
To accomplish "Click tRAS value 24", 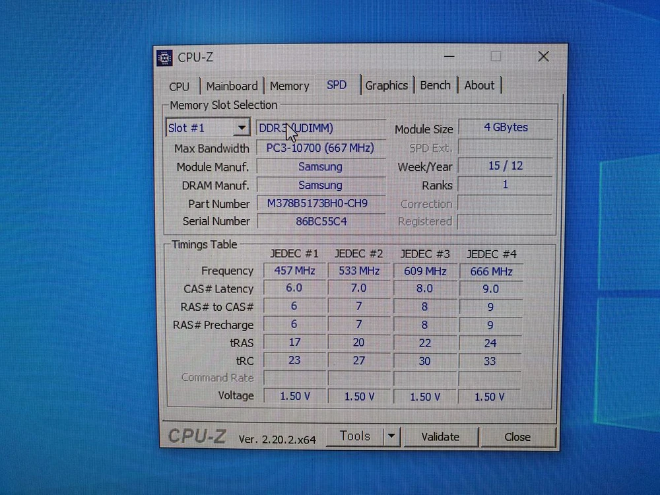I will (x=490, y=343).
